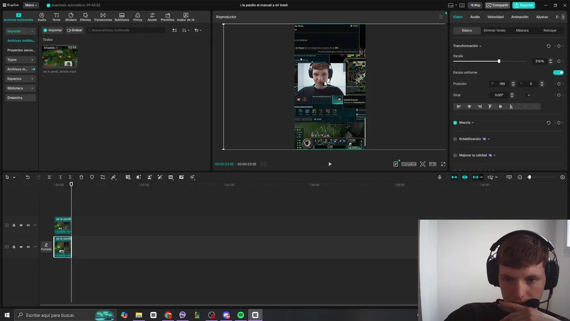This screenshot has width=570, height=321.
Task: Open the Texto tool tab
Action: (x=56, y=17)
